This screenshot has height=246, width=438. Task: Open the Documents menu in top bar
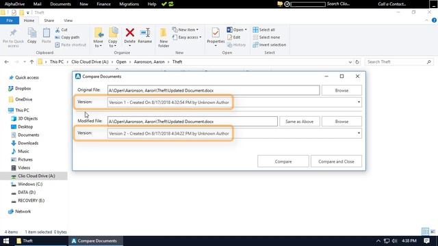click(x=60, y=4)
